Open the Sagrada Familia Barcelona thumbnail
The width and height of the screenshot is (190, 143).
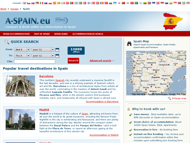tap(20, 86)
